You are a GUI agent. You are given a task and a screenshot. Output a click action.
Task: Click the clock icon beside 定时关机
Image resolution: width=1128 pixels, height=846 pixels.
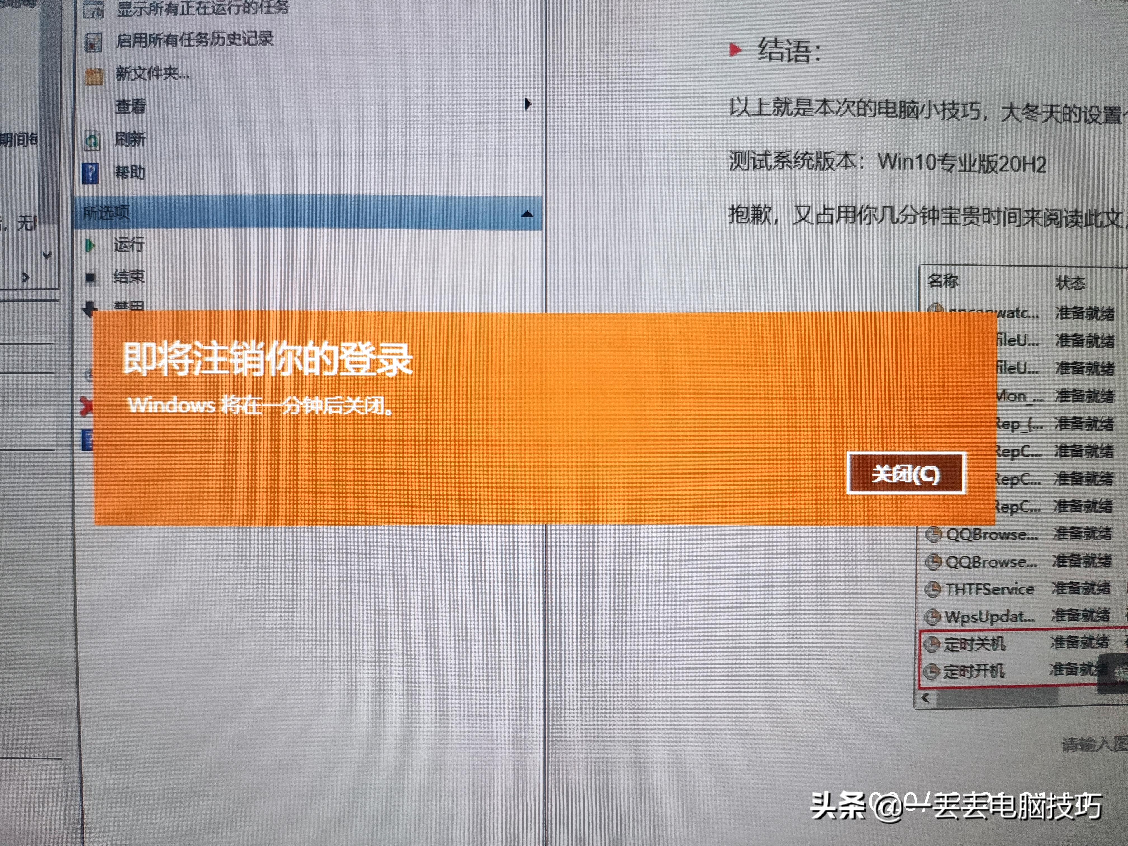pyautogui.click(x=932, y=644)
